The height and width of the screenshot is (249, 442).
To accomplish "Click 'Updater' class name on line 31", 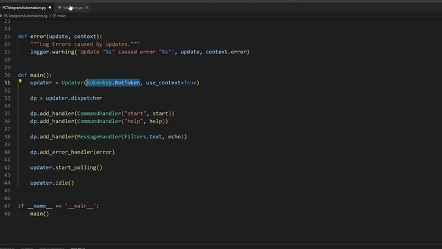I will tap(73, 83).
